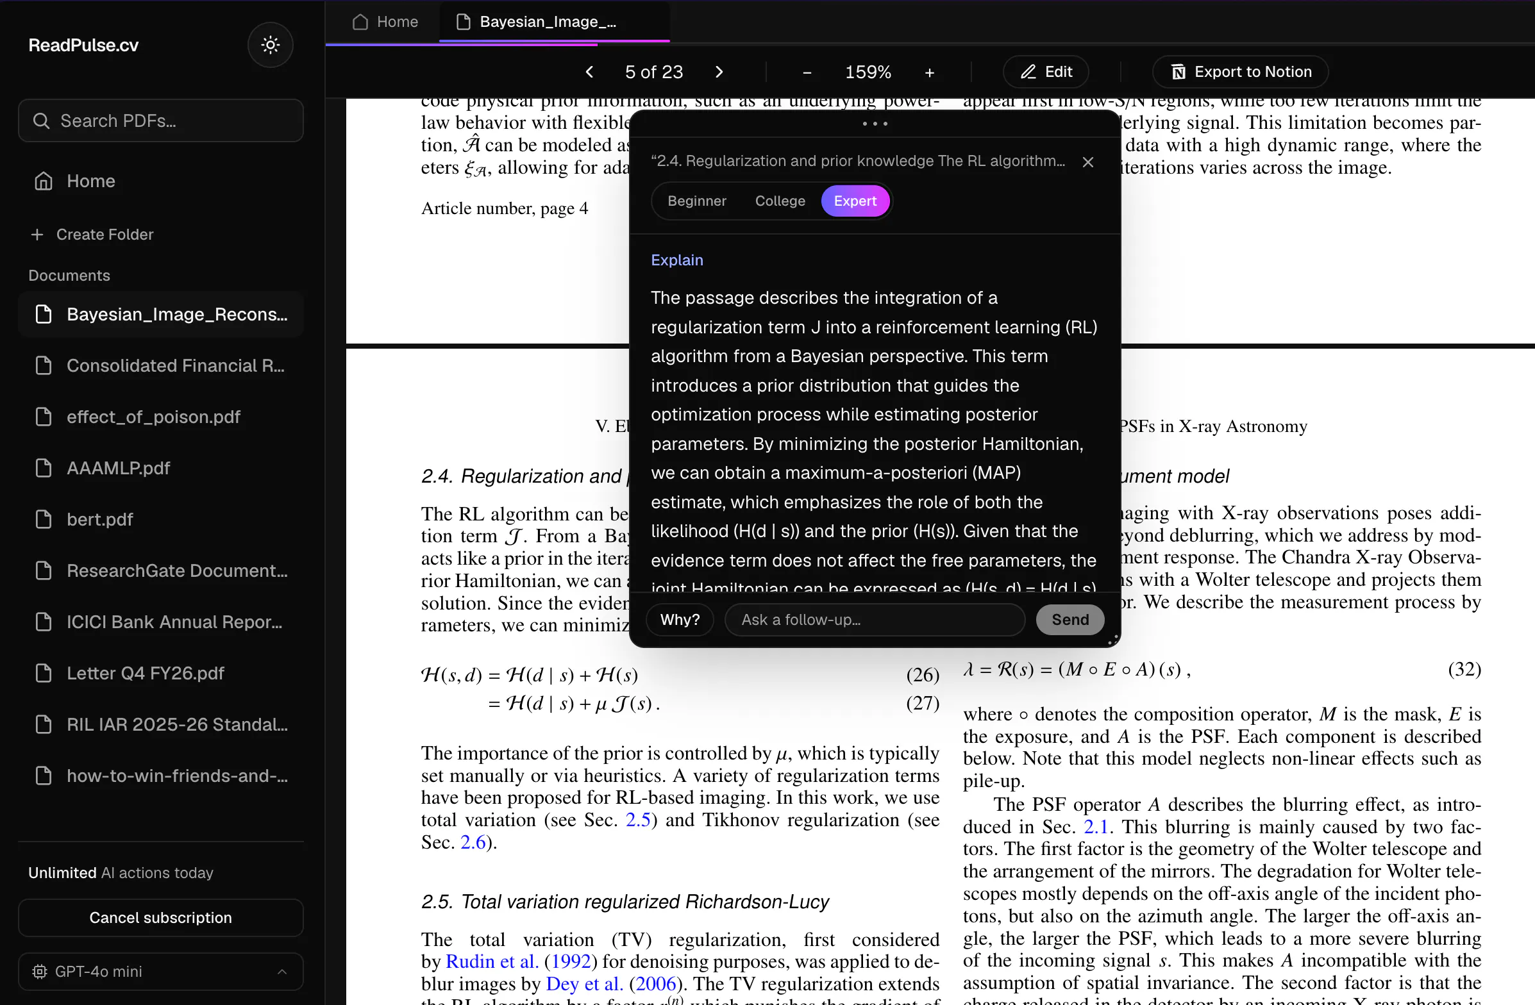Screen dimensions: 1535x1005
Task: Click the Why? button
Action: tap(680, 620)
